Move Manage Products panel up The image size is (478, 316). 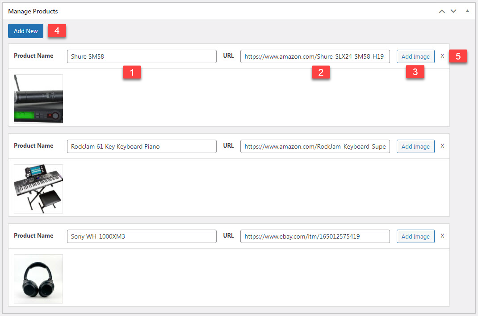[442, 11]
